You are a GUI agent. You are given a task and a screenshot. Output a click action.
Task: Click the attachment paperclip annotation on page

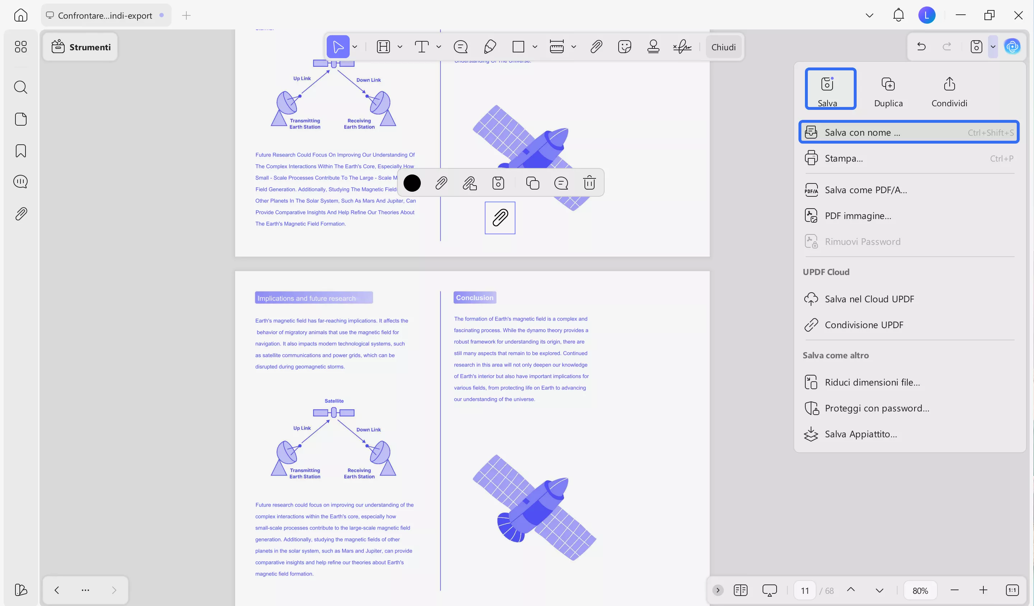[x=500, y=218]
